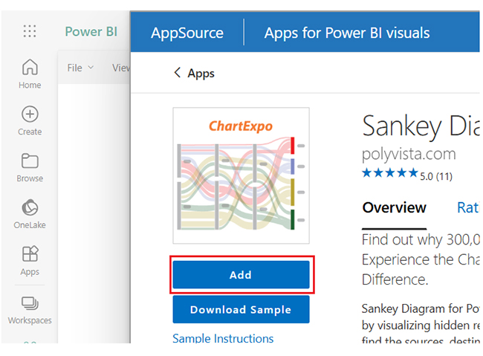Viewport: 483px width, 356px height.
Task: Expand the File menu dropdown
Action: click(x=80, y=68)
